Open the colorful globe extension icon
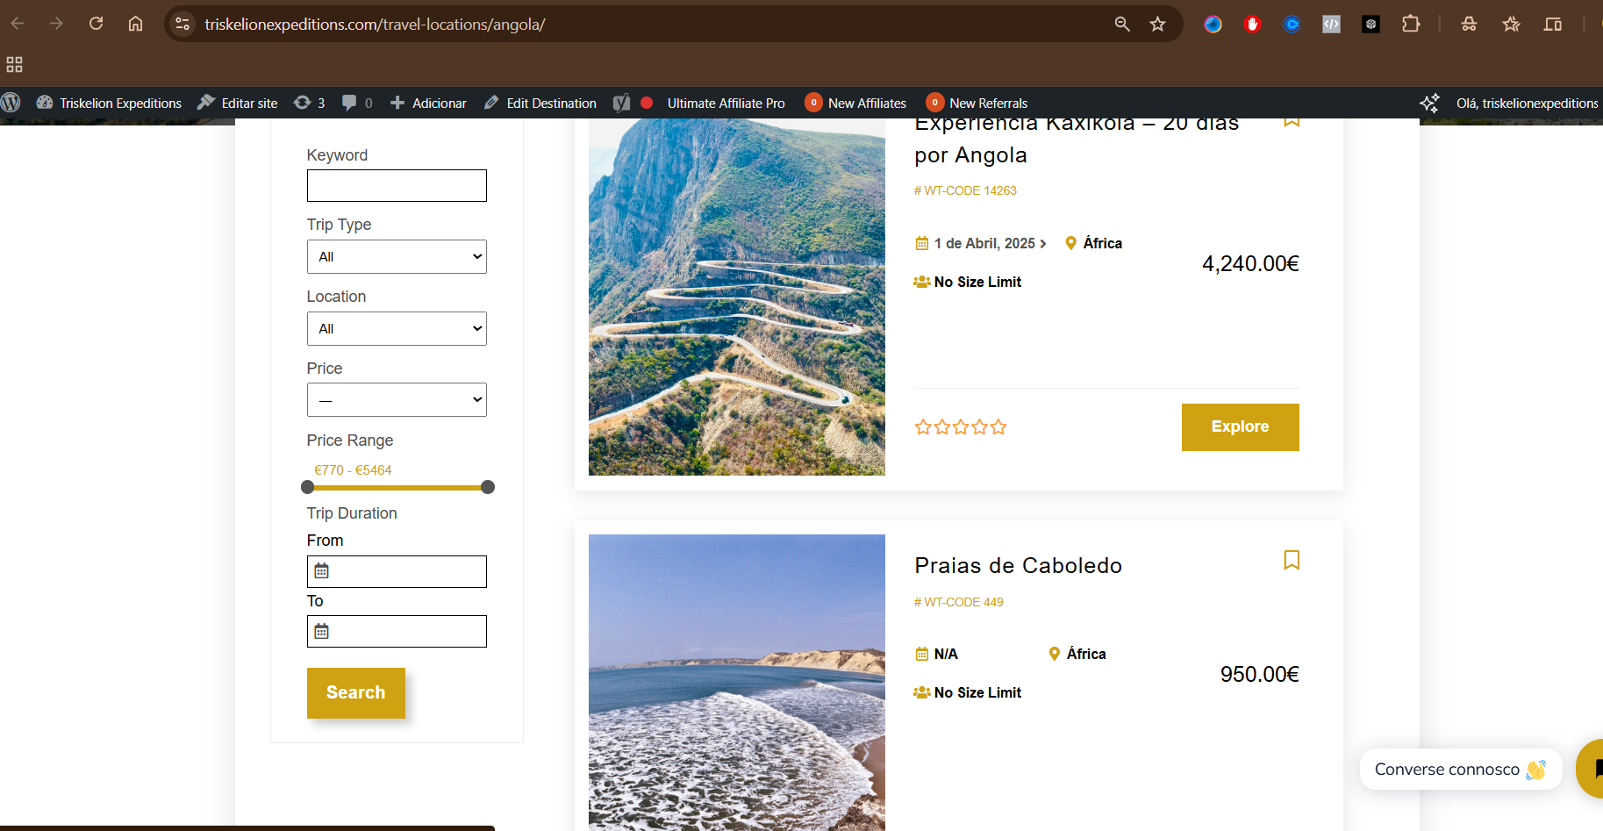 click(1213, 24)
